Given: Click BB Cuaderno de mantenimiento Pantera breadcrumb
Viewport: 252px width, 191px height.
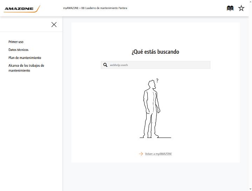Looking at the screenshot, I should pos(104,8).
